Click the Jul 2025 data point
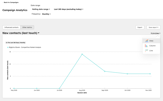The image size is (163, 101). pos(59,88)
